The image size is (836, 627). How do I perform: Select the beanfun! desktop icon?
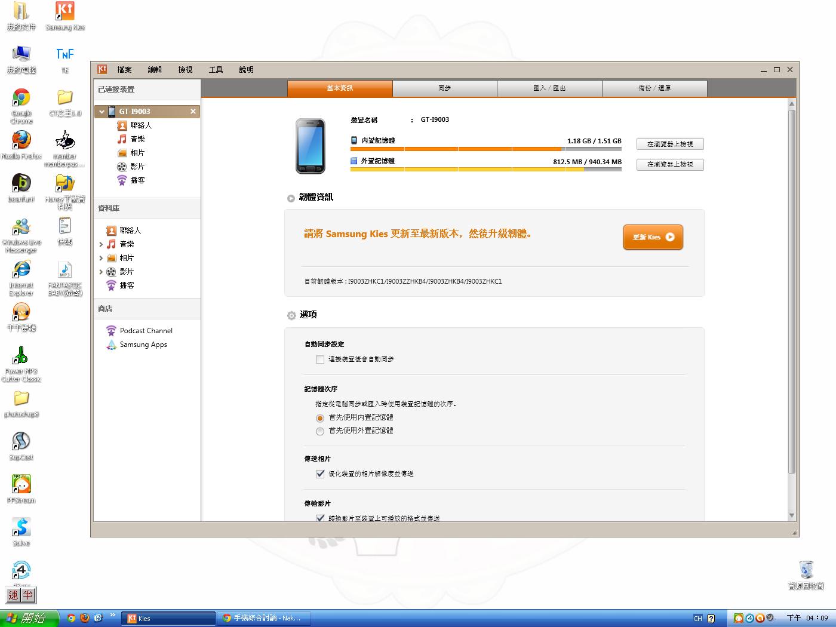(x=21, y=188)
